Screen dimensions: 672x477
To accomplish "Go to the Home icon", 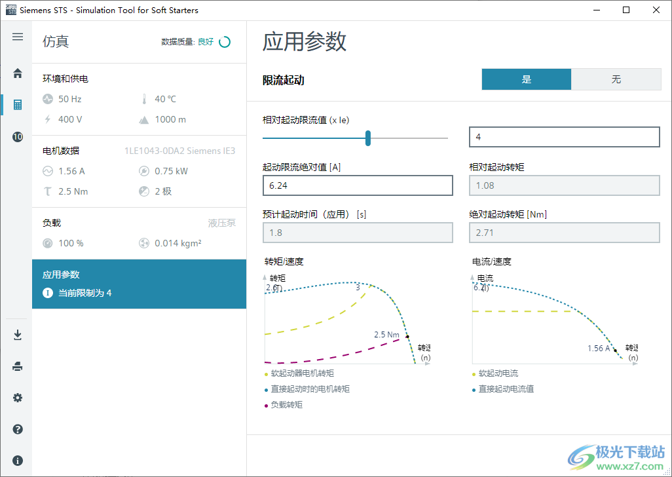I will [x=18, y=73].
